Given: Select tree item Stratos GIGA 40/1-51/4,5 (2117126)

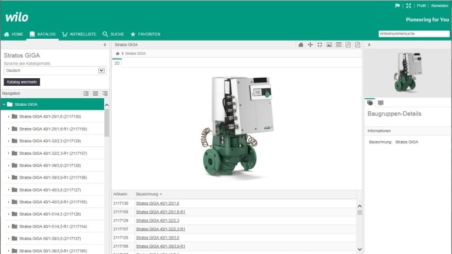Looking at the screenshot, I should [x=50, y=214].
